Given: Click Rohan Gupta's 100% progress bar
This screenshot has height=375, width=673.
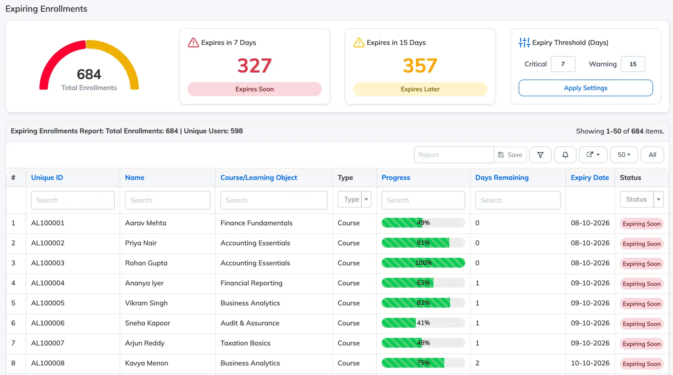Looking at the screenshot, I should (x=423, y=263).
